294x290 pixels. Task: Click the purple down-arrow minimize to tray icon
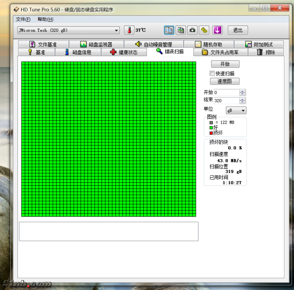pos(217,30)
